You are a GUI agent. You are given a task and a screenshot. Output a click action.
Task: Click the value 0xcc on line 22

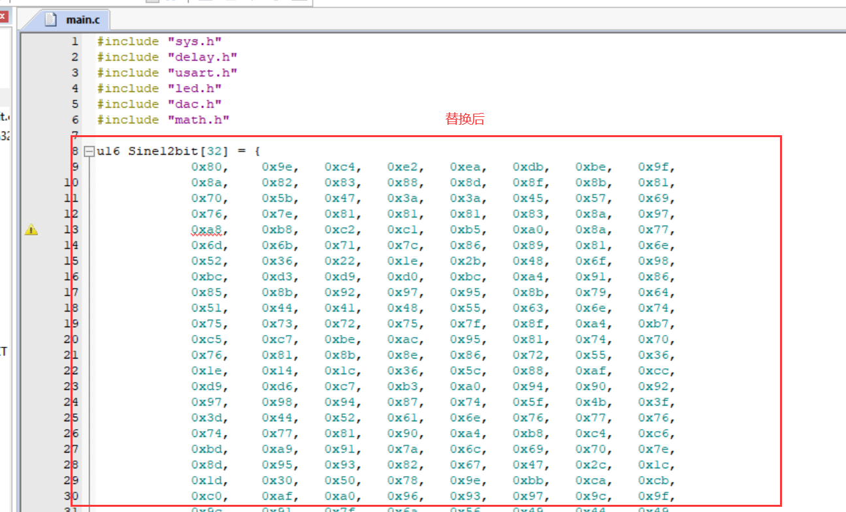pos(654,371)
